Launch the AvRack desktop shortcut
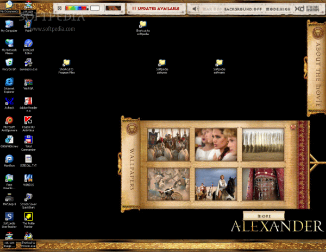Image resolution: width=326 pixels, height=252 pixels. point(9,104)
